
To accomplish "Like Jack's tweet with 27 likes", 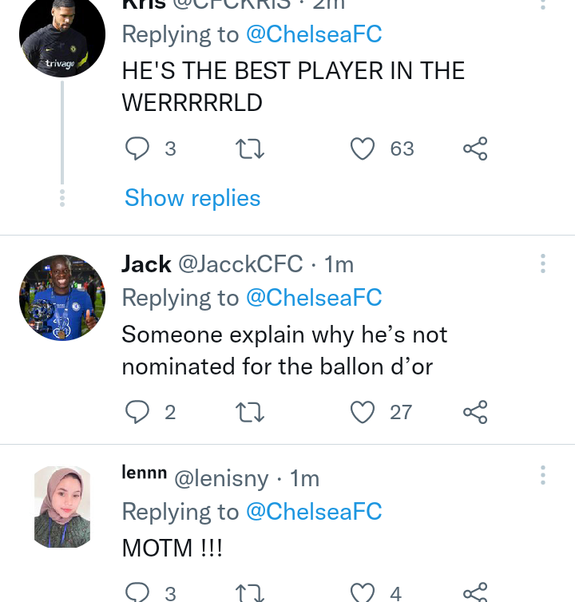I will 363,412.
